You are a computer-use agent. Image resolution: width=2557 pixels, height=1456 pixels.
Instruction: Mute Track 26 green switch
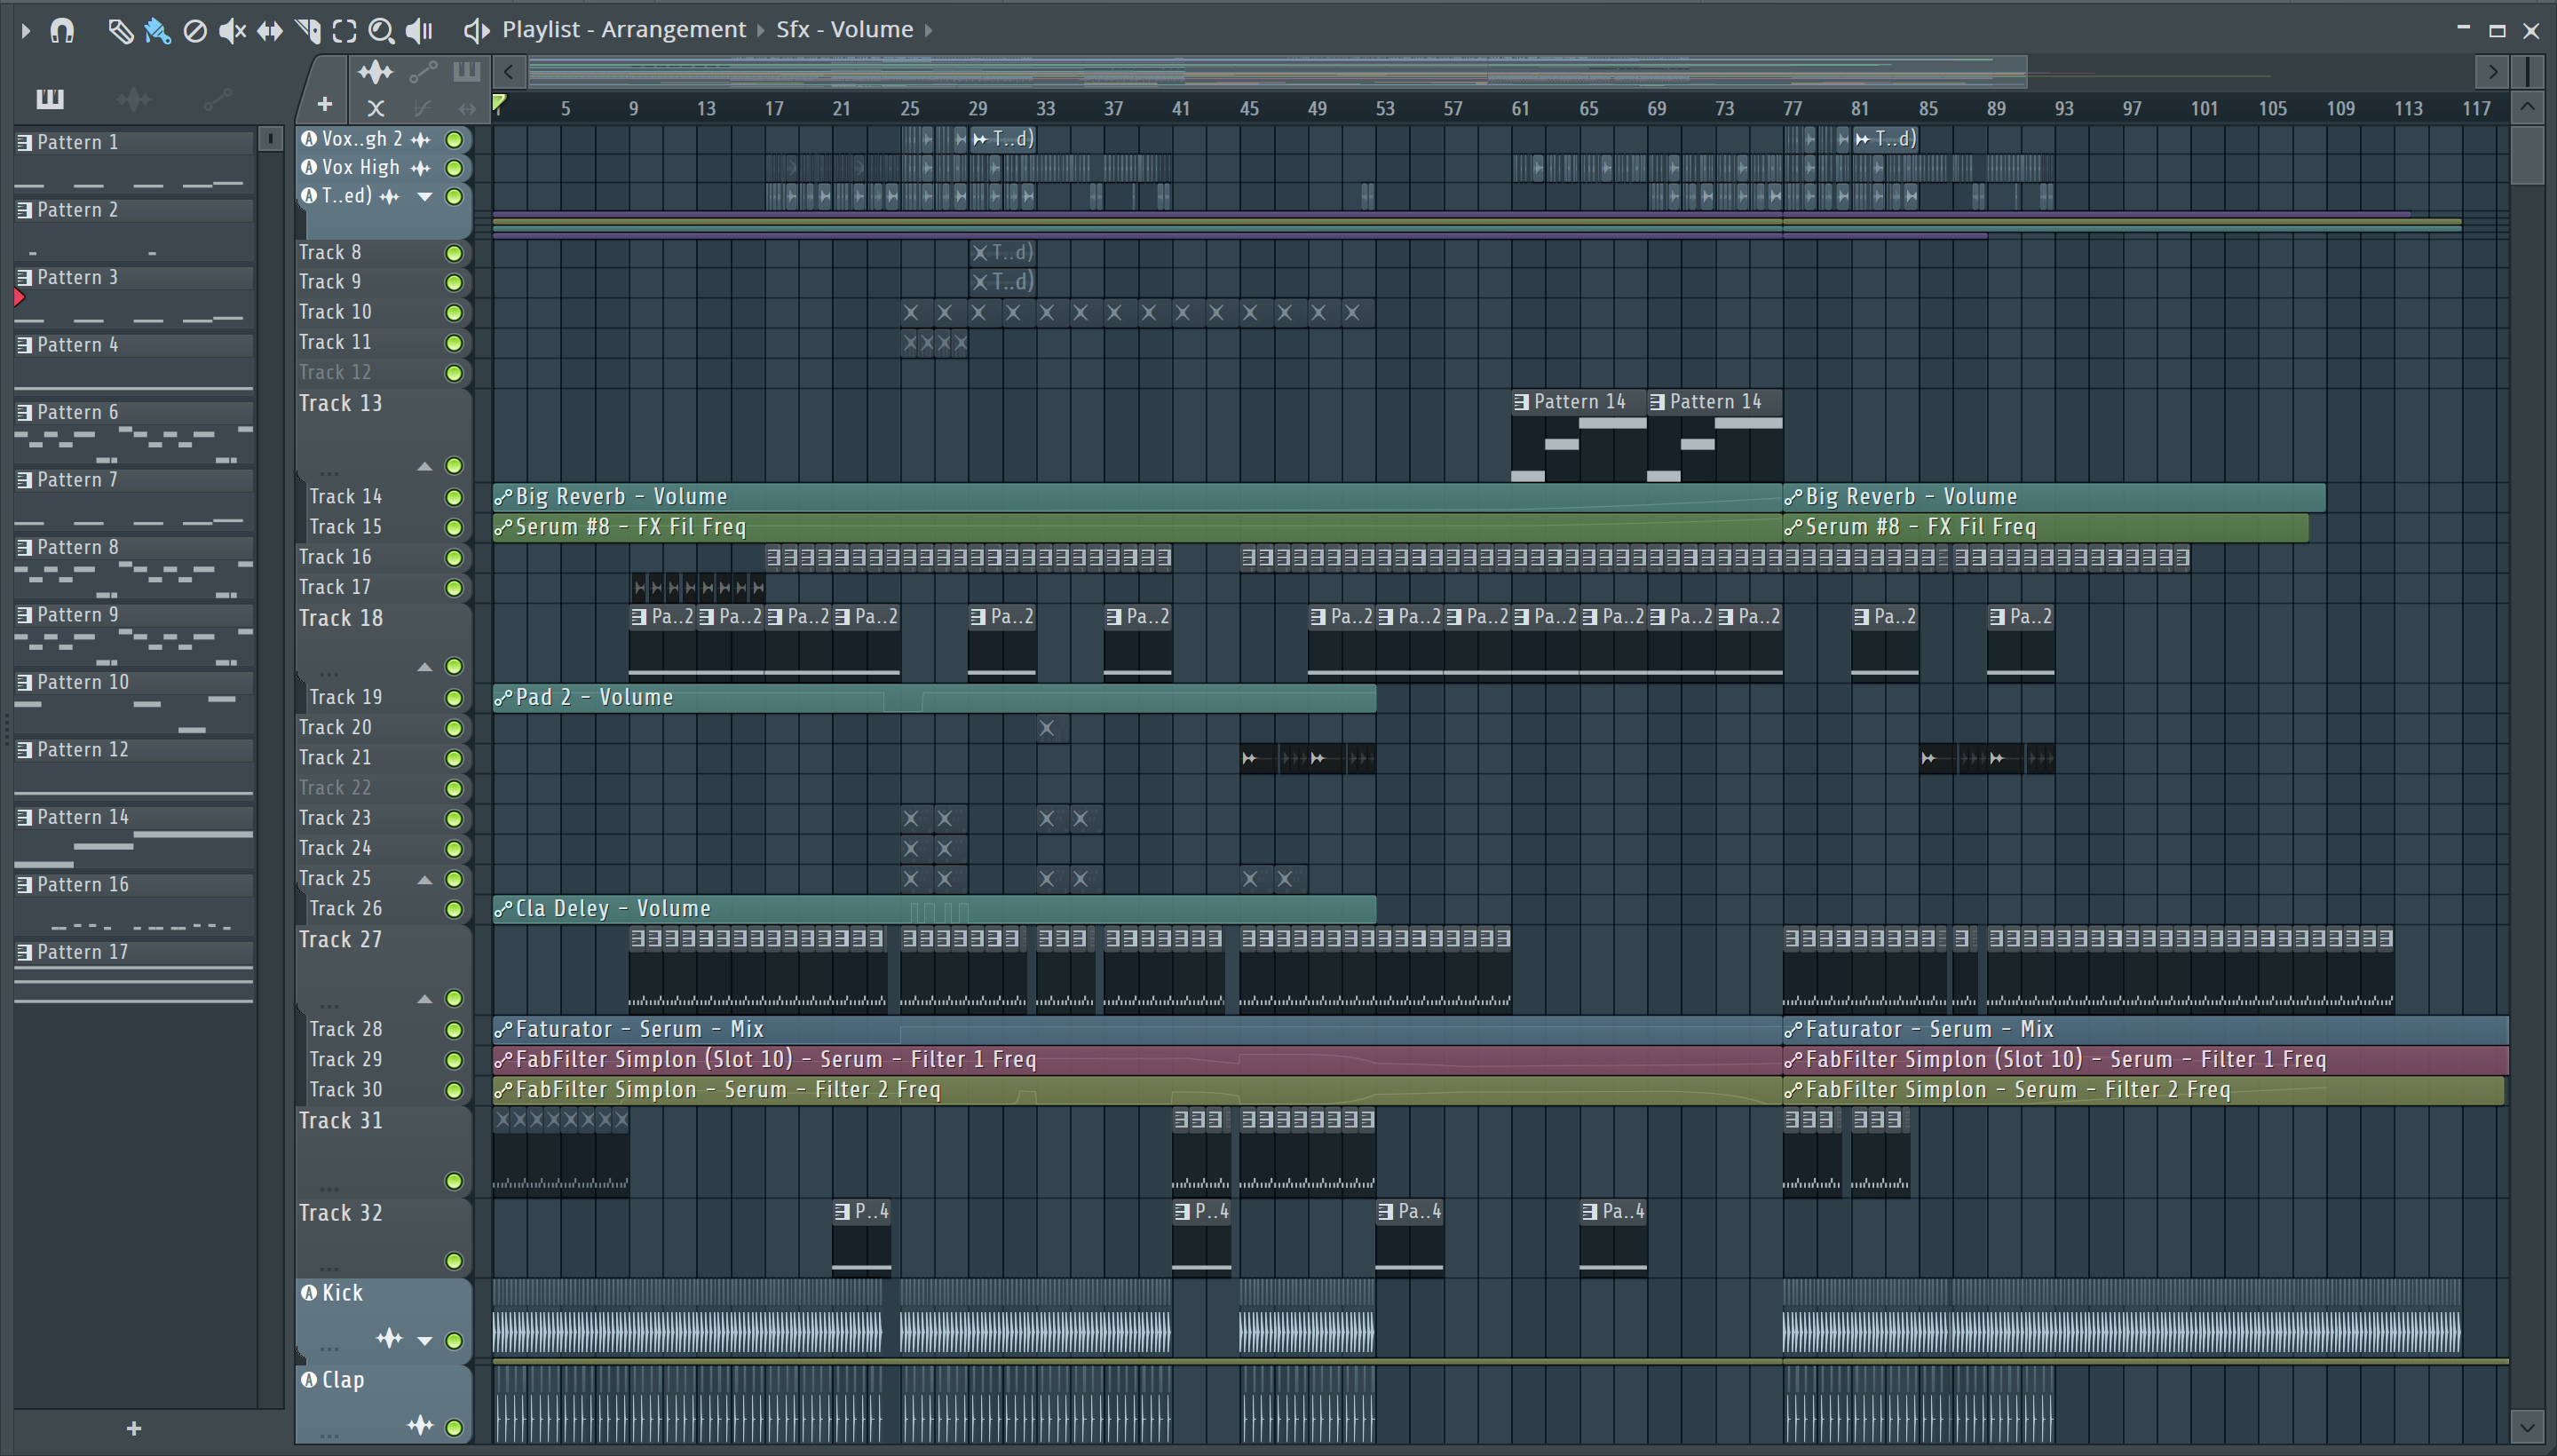pyautogui.click(x=454, y=910)
